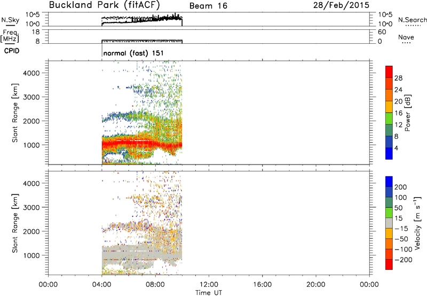Click the red bottom segment of Velocity colorbar

click(x=389, y=264)
